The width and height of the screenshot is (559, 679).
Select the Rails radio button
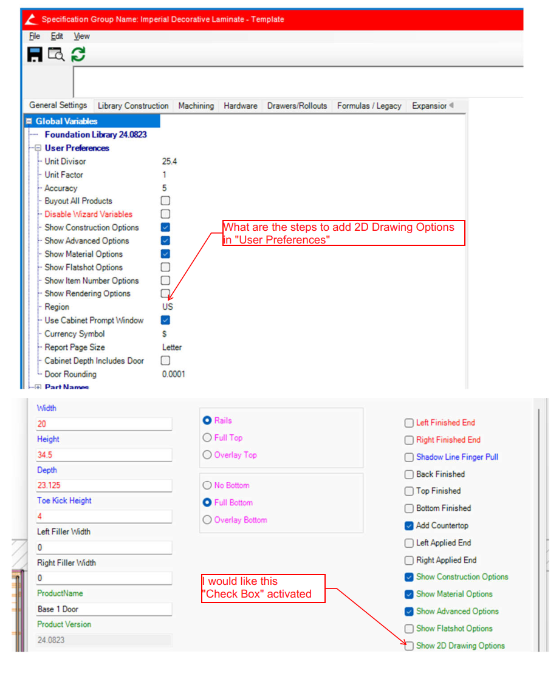coord(207,420)
